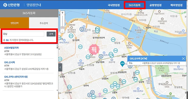188x99 pixels.
Task: Click the vertical zoom slider track
Action: tap(63, 21)
